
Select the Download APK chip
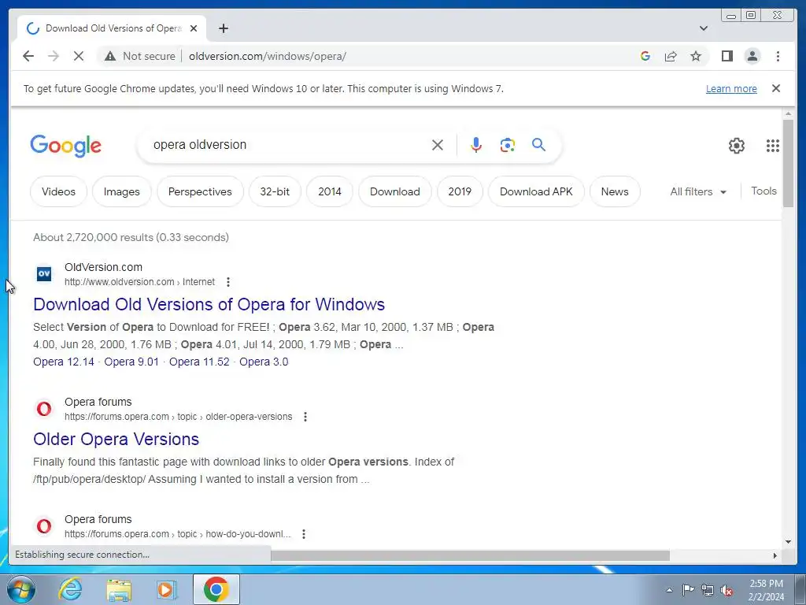click(536, 191)
